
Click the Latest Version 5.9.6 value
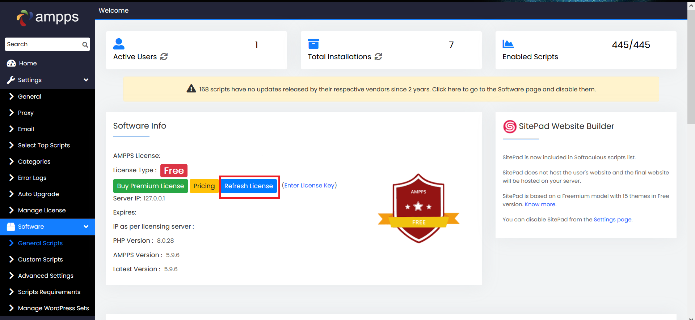coord(171,269)
